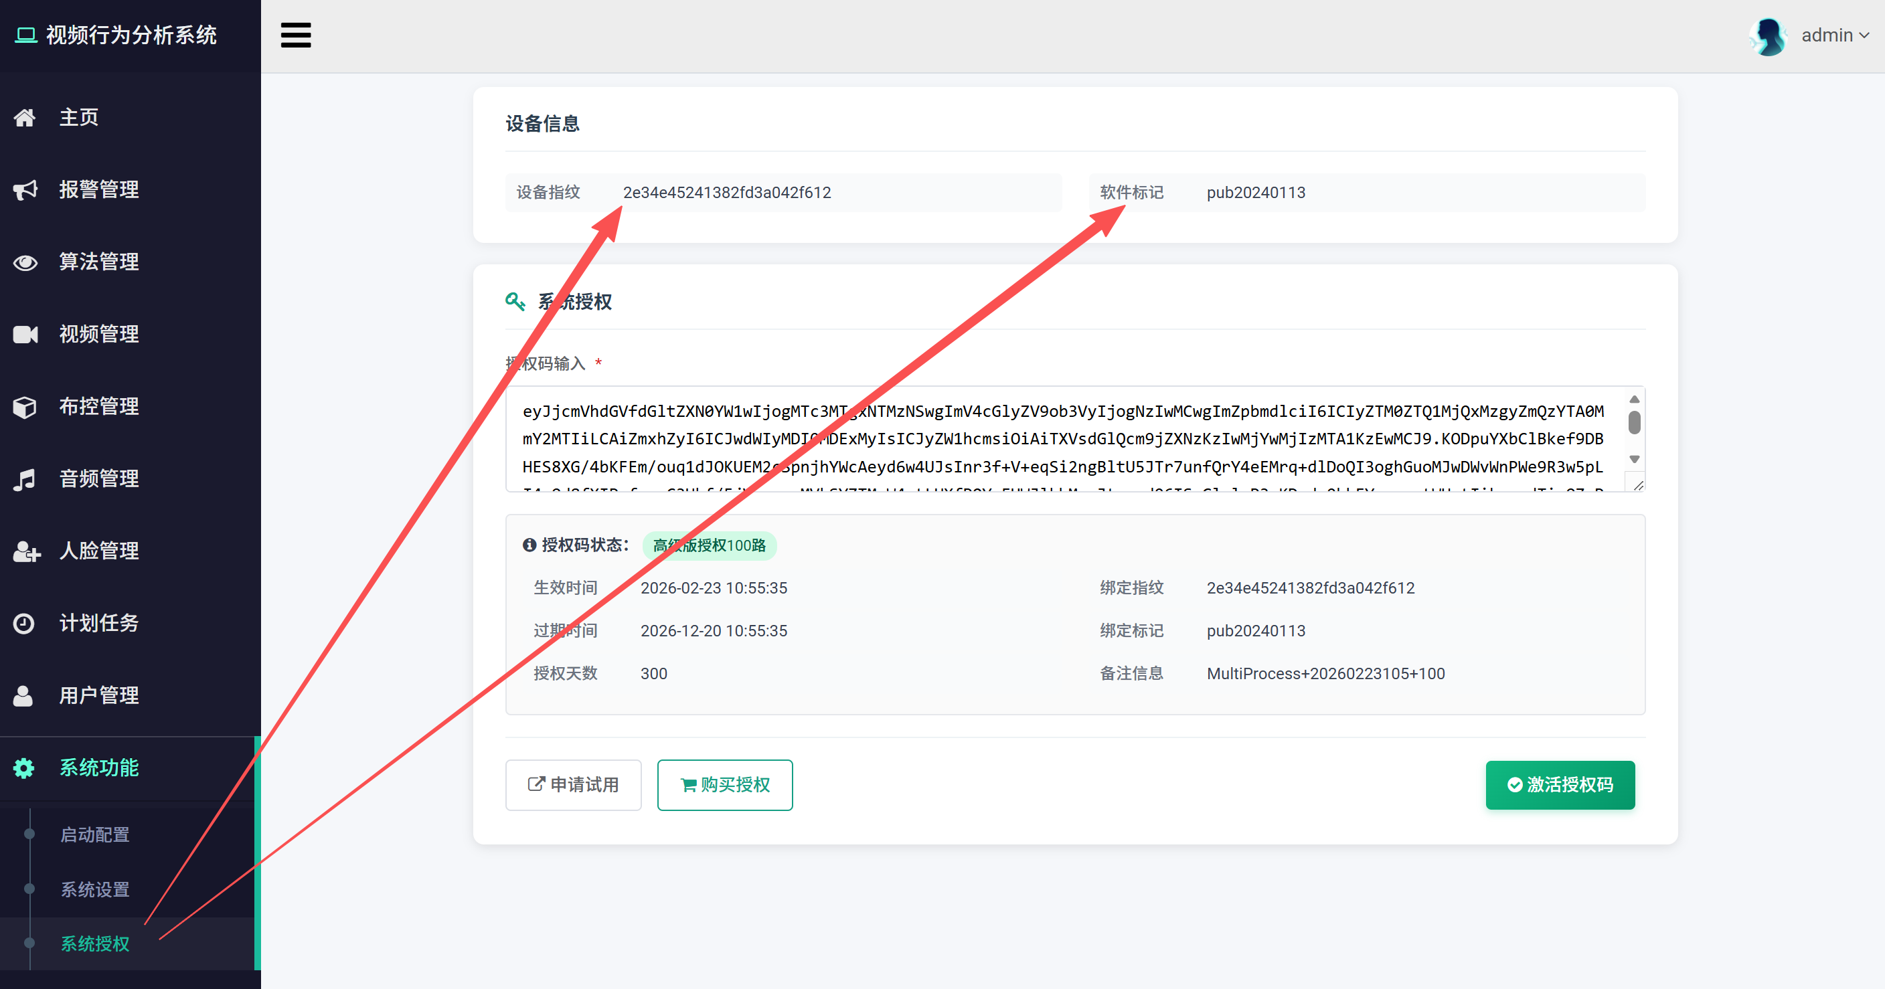1885x989 pixels.
Task: Click the home icon beside 主页
Action: pyautogui.click(x=25, y=117)
